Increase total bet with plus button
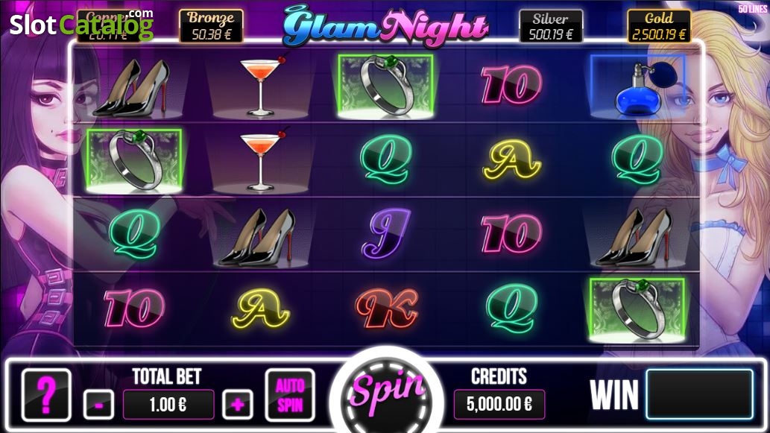 coord(238,405)
